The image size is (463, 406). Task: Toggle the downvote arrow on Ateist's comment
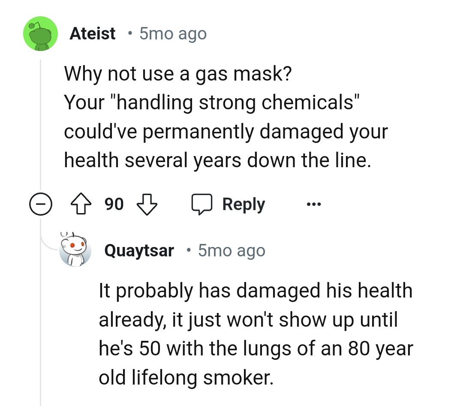point(147,205)
